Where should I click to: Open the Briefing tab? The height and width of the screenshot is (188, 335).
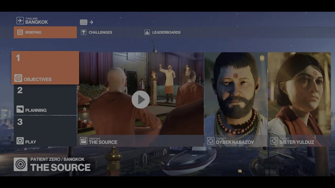point(45,32)
